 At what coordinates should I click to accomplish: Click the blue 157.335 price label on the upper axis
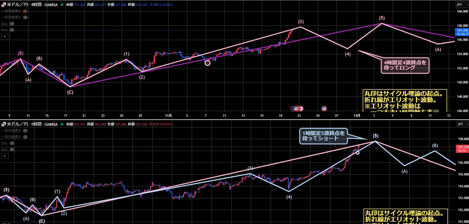click(x=462, y=30)
